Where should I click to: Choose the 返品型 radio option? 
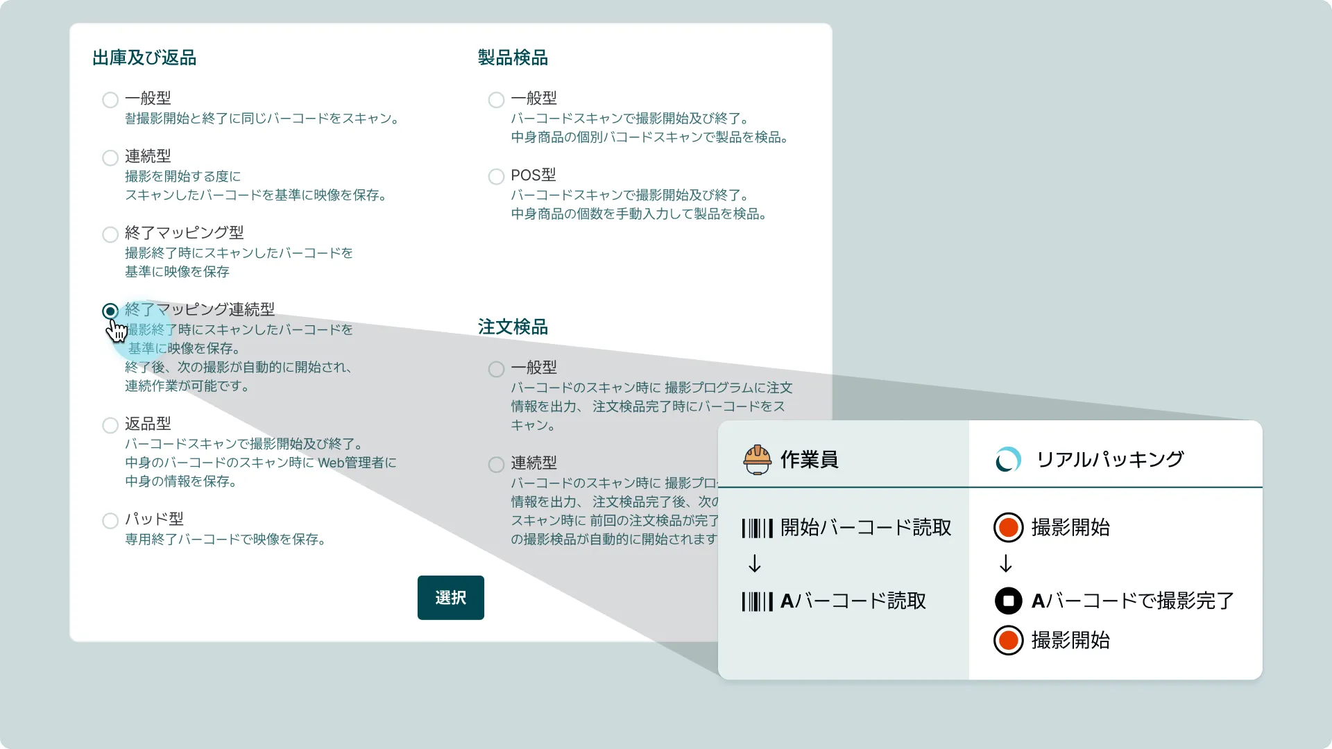tap(110, 425)
